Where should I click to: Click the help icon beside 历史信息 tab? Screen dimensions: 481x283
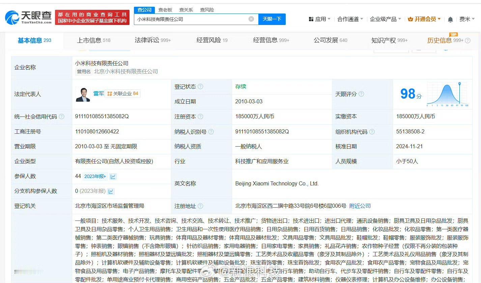468,41
